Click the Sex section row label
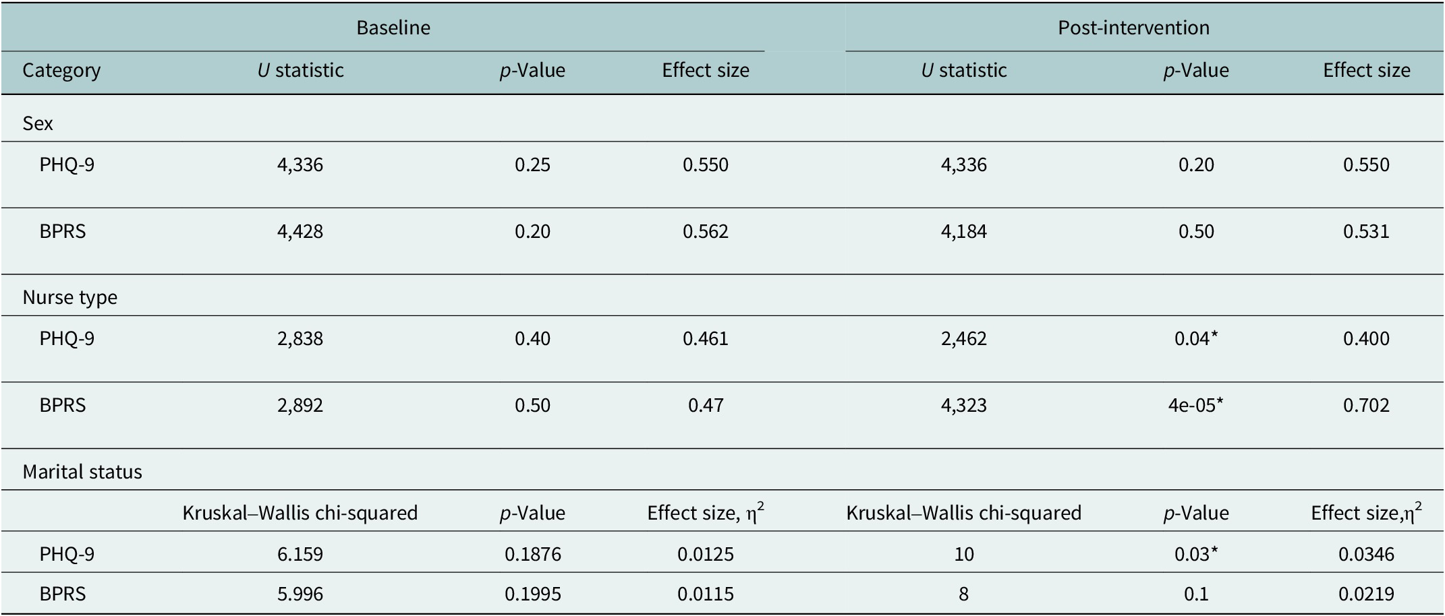The image size is (1445, 616). pyautogui.click(x=38, y=123)
